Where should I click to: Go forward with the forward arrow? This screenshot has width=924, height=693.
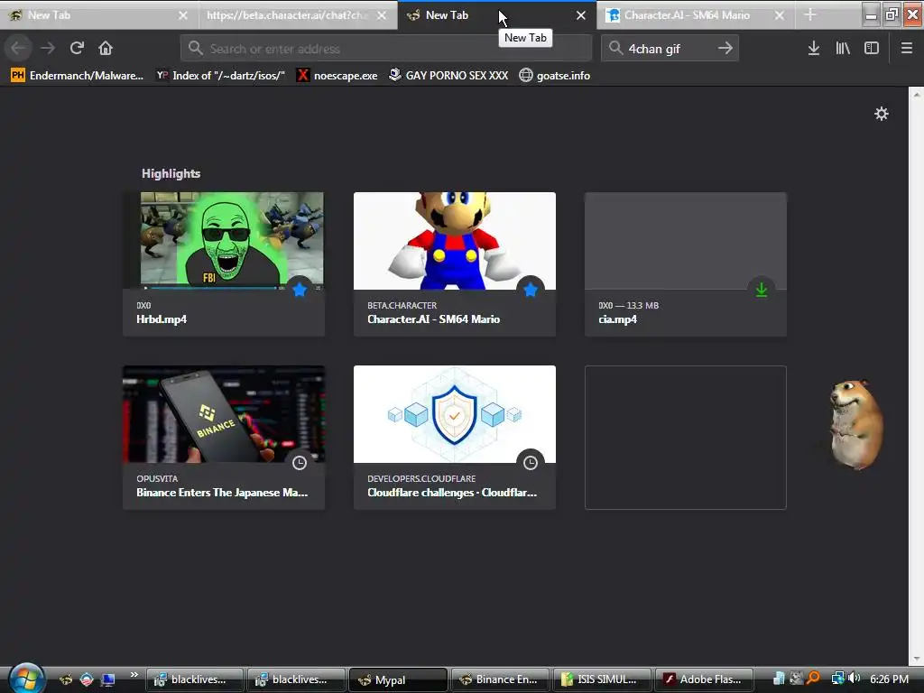tap(48, 48)
